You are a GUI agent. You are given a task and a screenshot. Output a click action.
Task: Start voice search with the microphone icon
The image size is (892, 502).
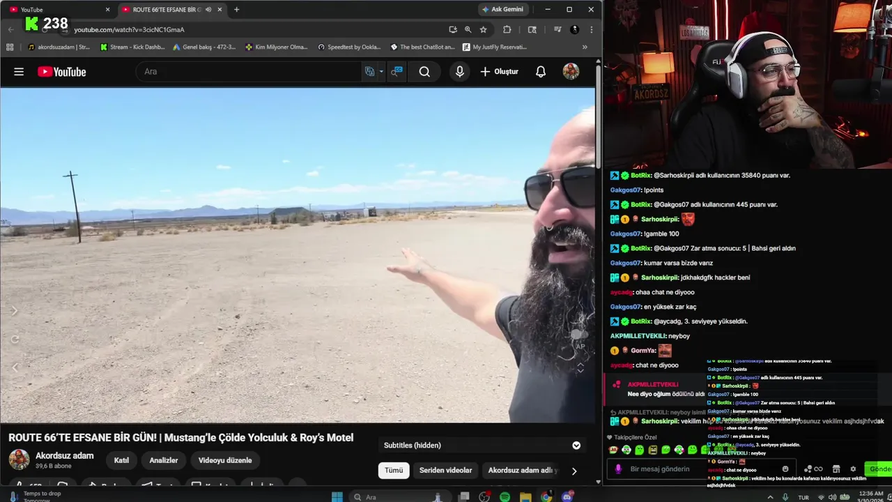tap(459, 72)
